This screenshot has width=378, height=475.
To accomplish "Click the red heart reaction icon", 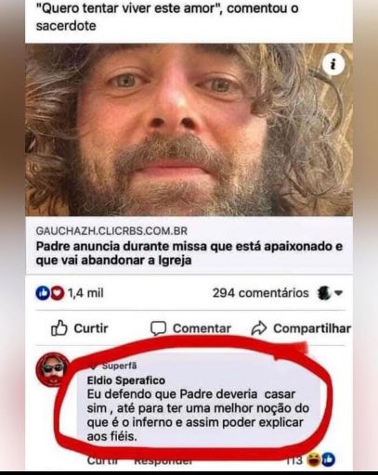I will tap(58, 293).
